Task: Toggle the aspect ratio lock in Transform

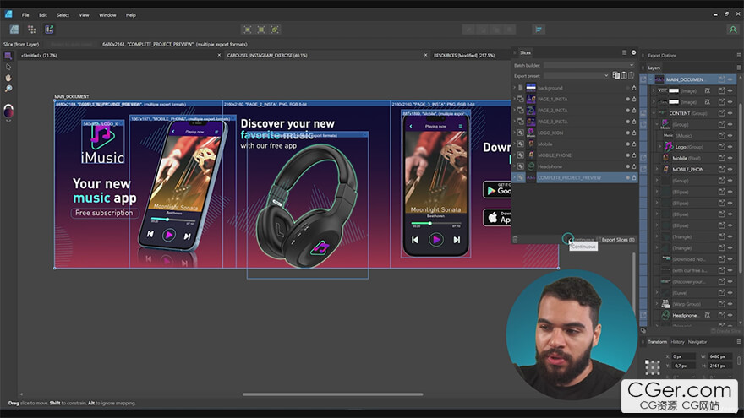Action: (739, 361)
